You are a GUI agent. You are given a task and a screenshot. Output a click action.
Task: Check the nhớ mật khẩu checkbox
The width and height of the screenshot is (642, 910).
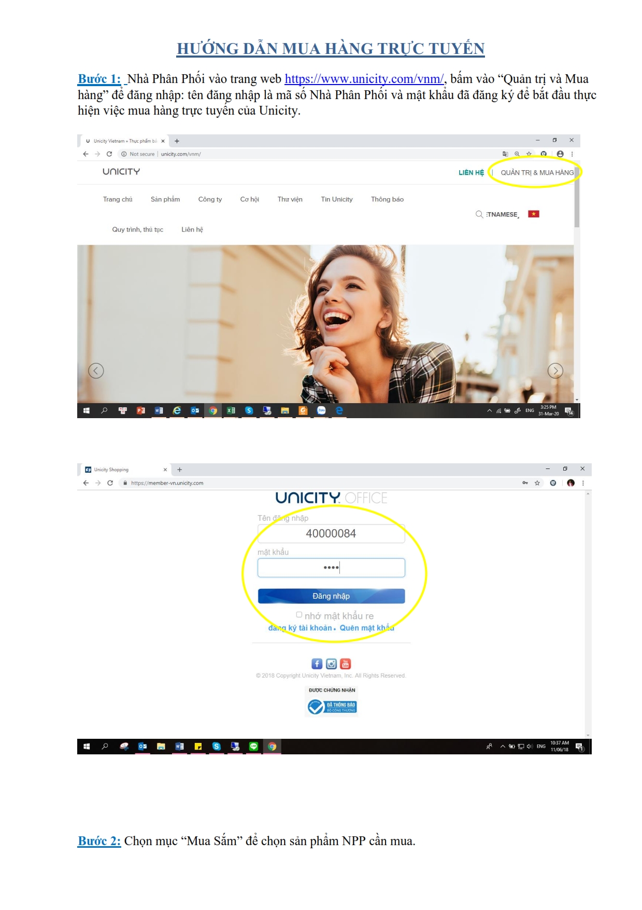299,615
